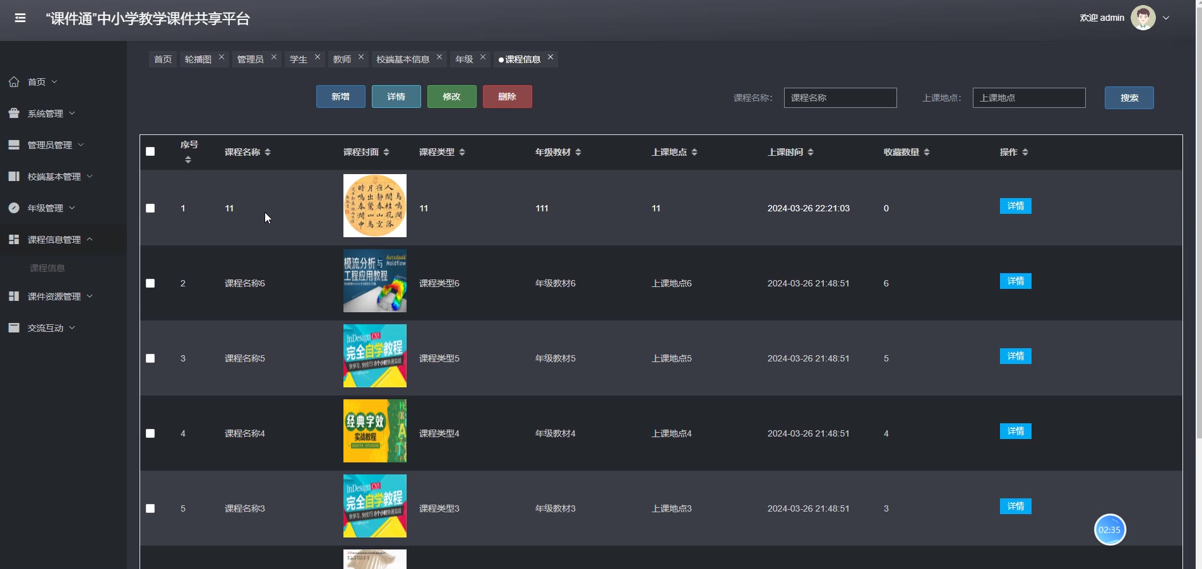Click the admin avatar picture
Viewport: 1202px width, 569px height.
click(1143, 18)
